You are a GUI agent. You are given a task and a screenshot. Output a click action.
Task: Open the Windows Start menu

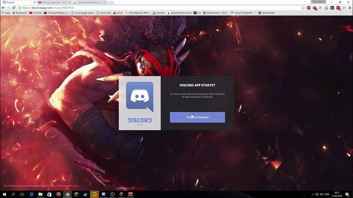point(4,194)
